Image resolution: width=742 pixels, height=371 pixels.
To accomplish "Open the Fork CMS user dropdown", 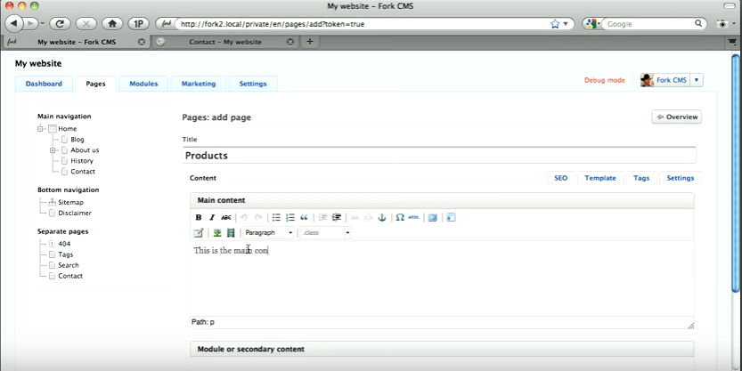I will (x=697, y=80).
